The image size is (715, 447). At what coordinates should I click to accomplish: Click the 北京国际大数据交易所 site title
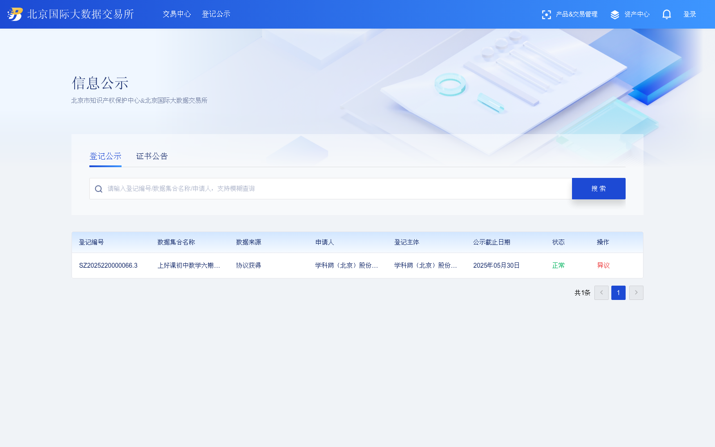[81, 14]
